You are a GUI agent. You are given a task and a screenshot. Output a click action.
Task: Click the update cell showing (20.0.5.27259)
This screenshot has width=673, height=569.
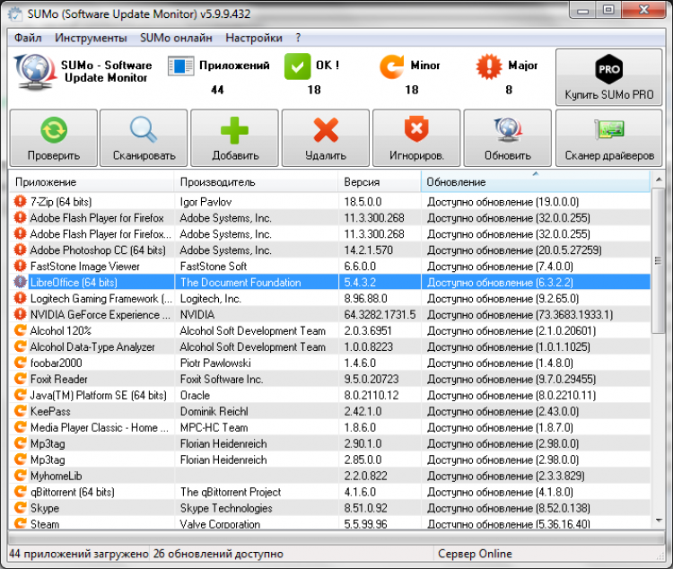tap(514, 249)
